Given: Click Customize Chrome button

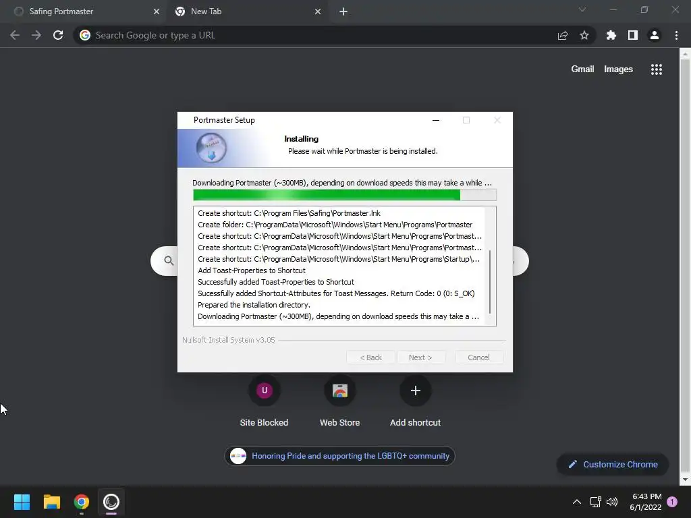Looking at the screenshot, I should 613,464.
